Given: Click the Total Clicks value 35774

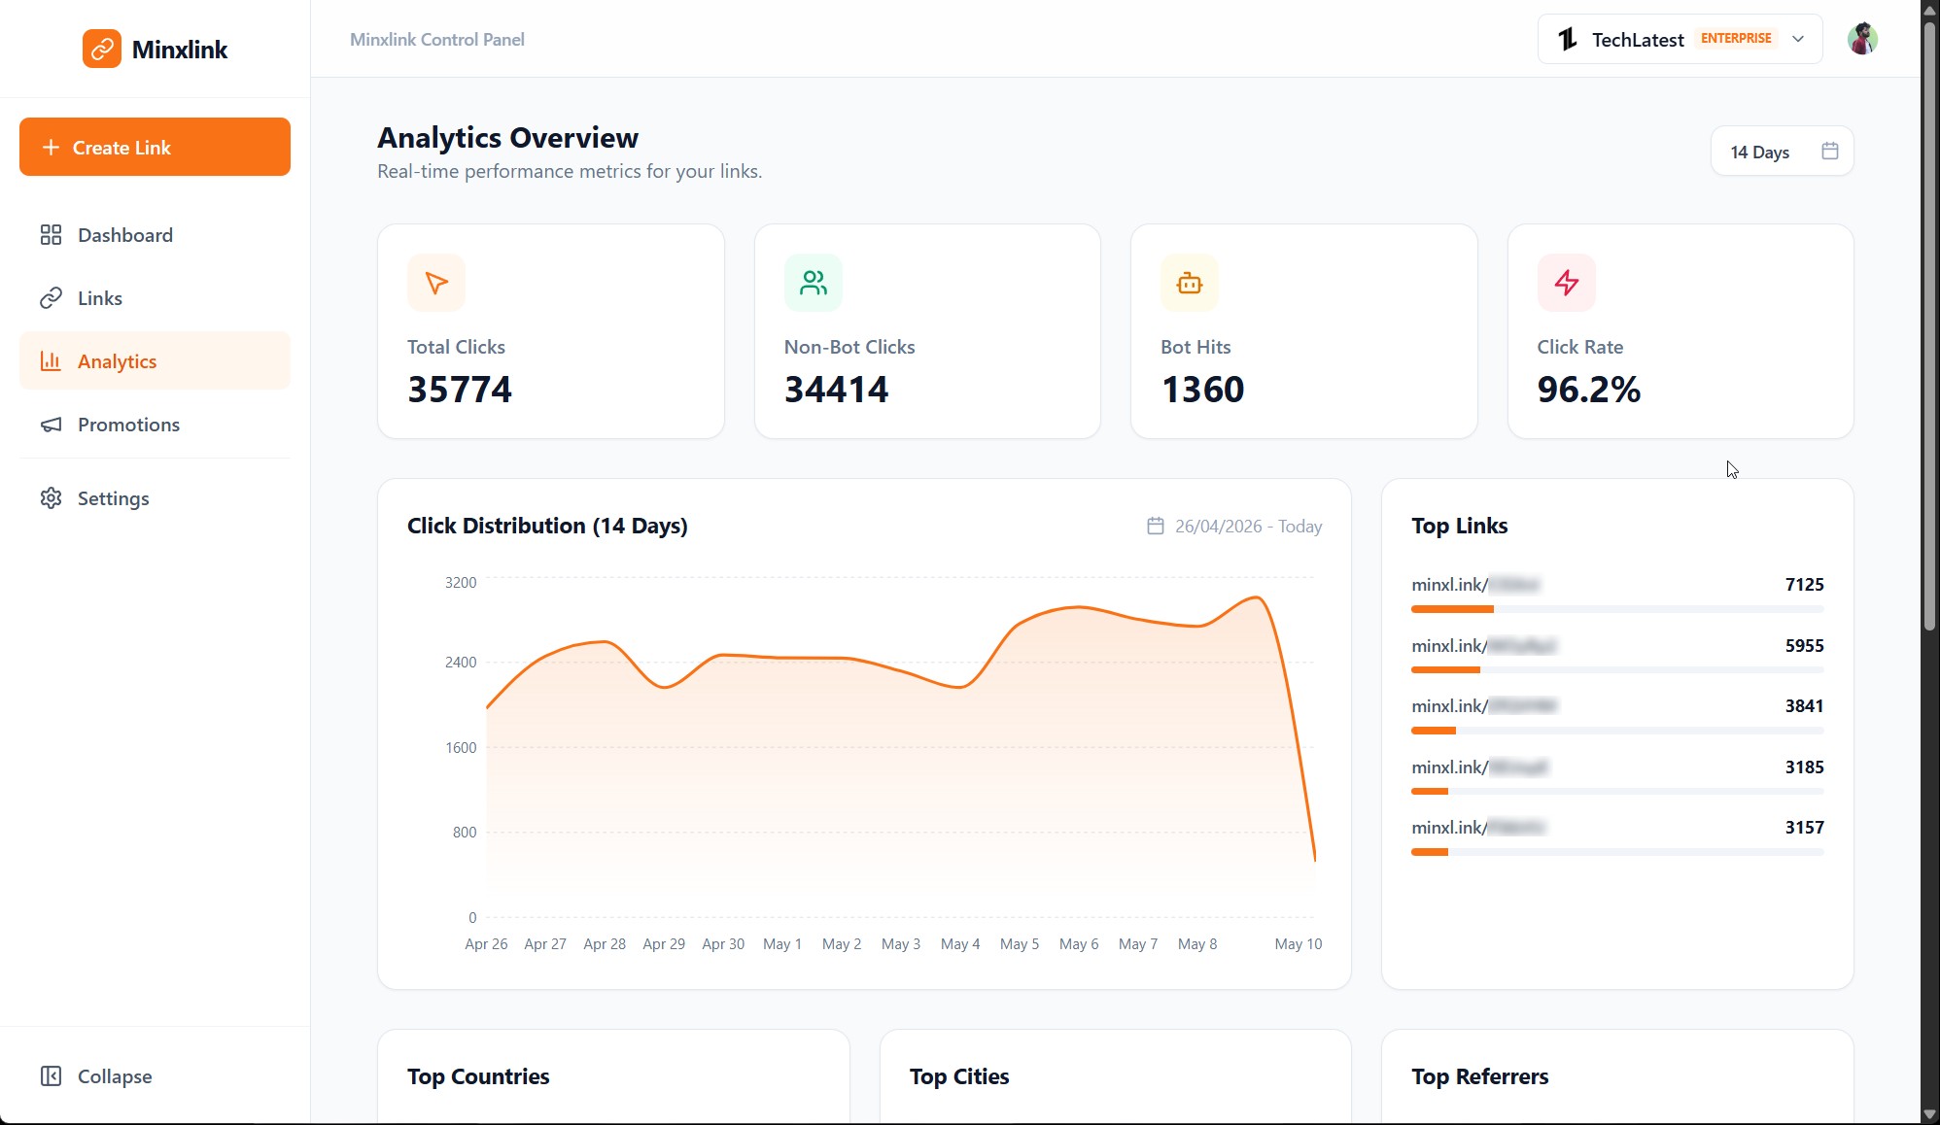Looking at the screenshot, I should pos(460,390).
